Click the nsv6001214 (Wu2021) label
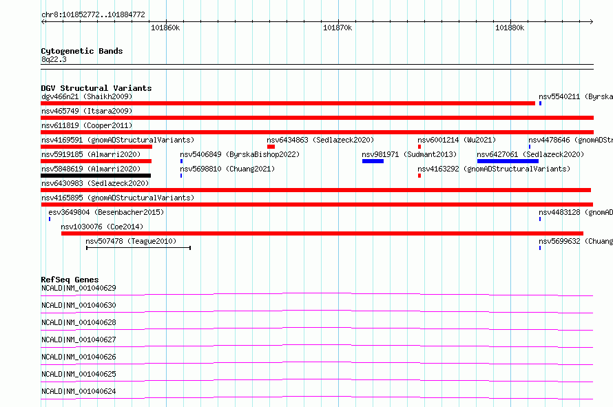Screen dimensions: 613x407 tap(457, 140)
